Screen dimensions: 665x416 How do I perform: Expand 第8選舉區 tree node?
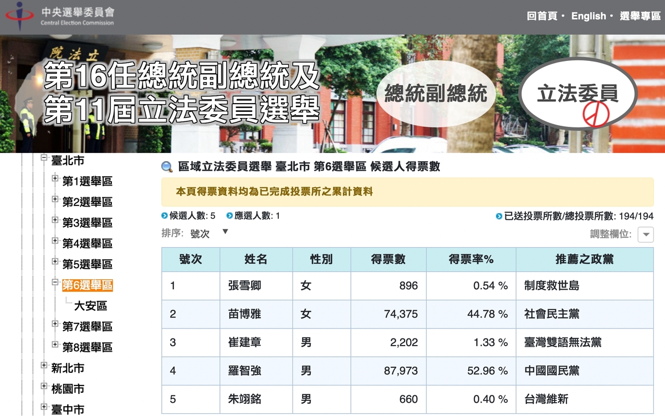(55, 345)
